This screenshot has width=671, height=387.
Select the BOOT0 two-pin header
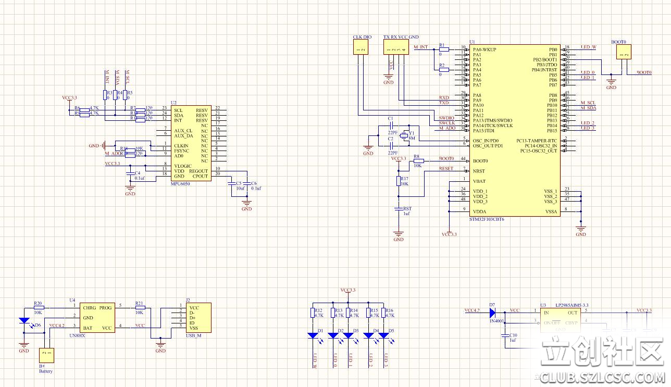[624, 51]
